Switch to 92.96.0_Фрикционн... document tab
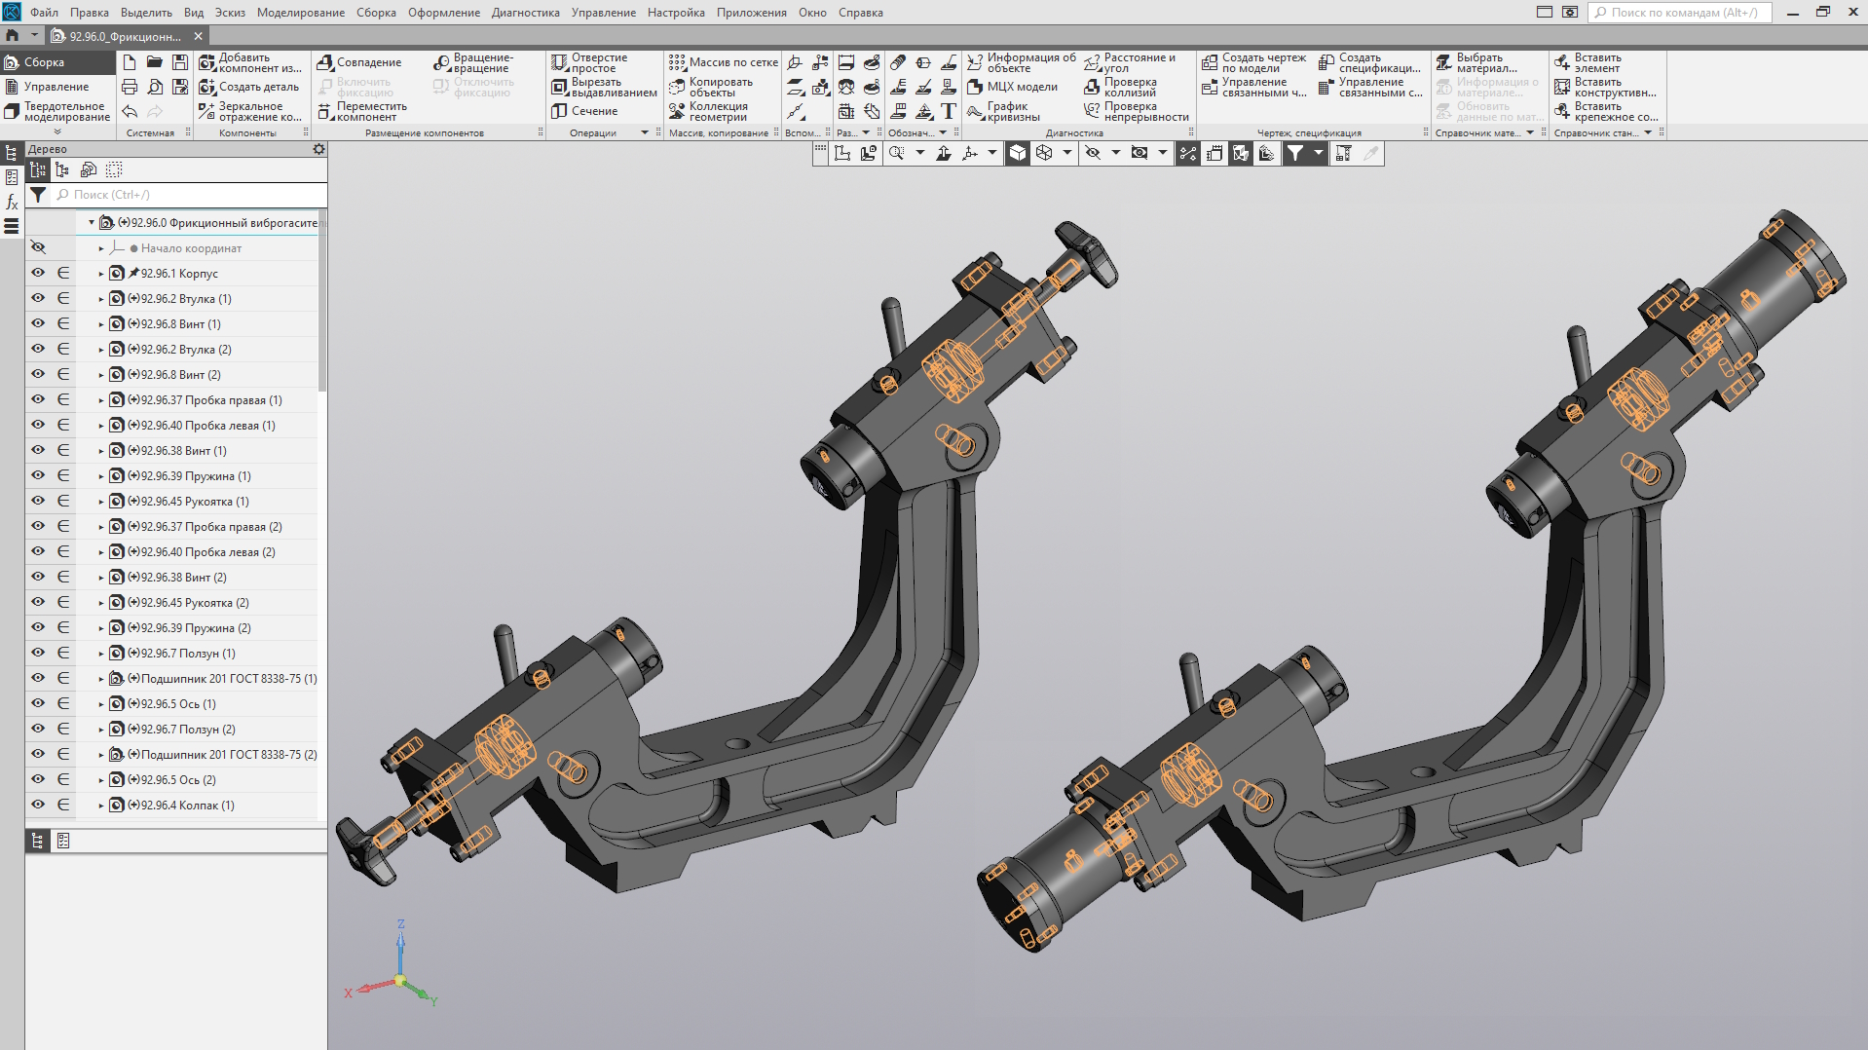Viewport: 1868px width, 1050px height. point(126,36)
